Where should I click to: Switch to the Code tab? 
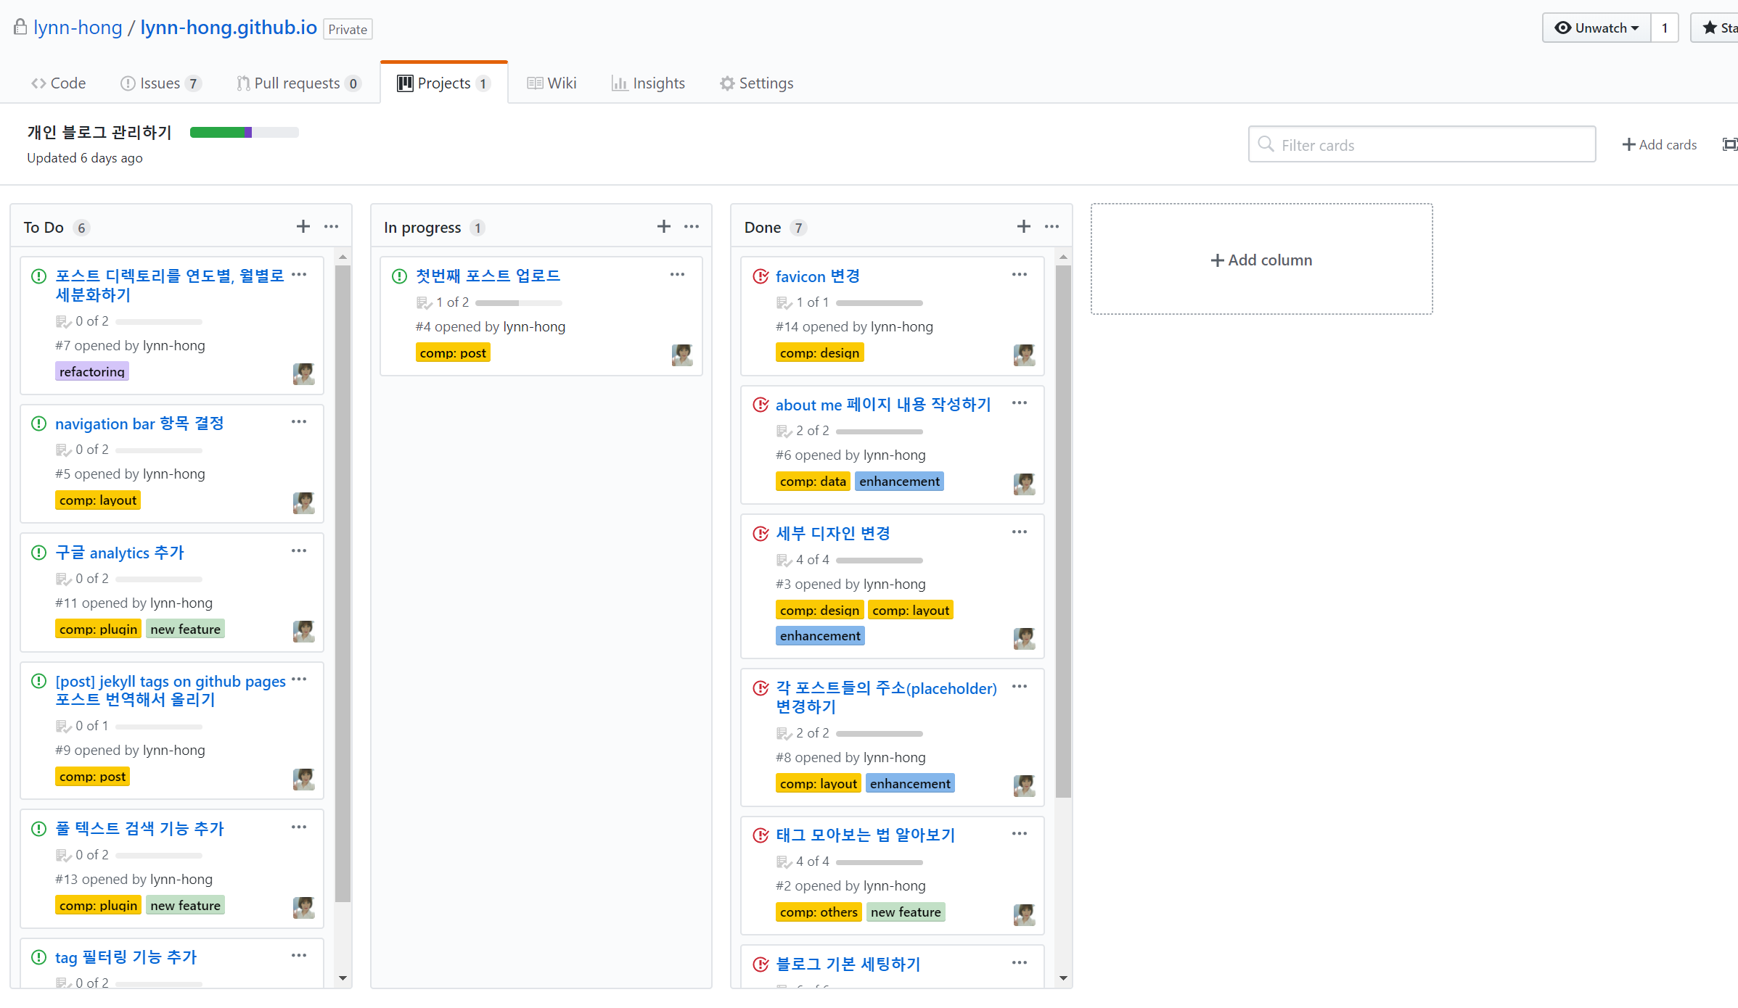pyautogui.click(x=58, y=83)
